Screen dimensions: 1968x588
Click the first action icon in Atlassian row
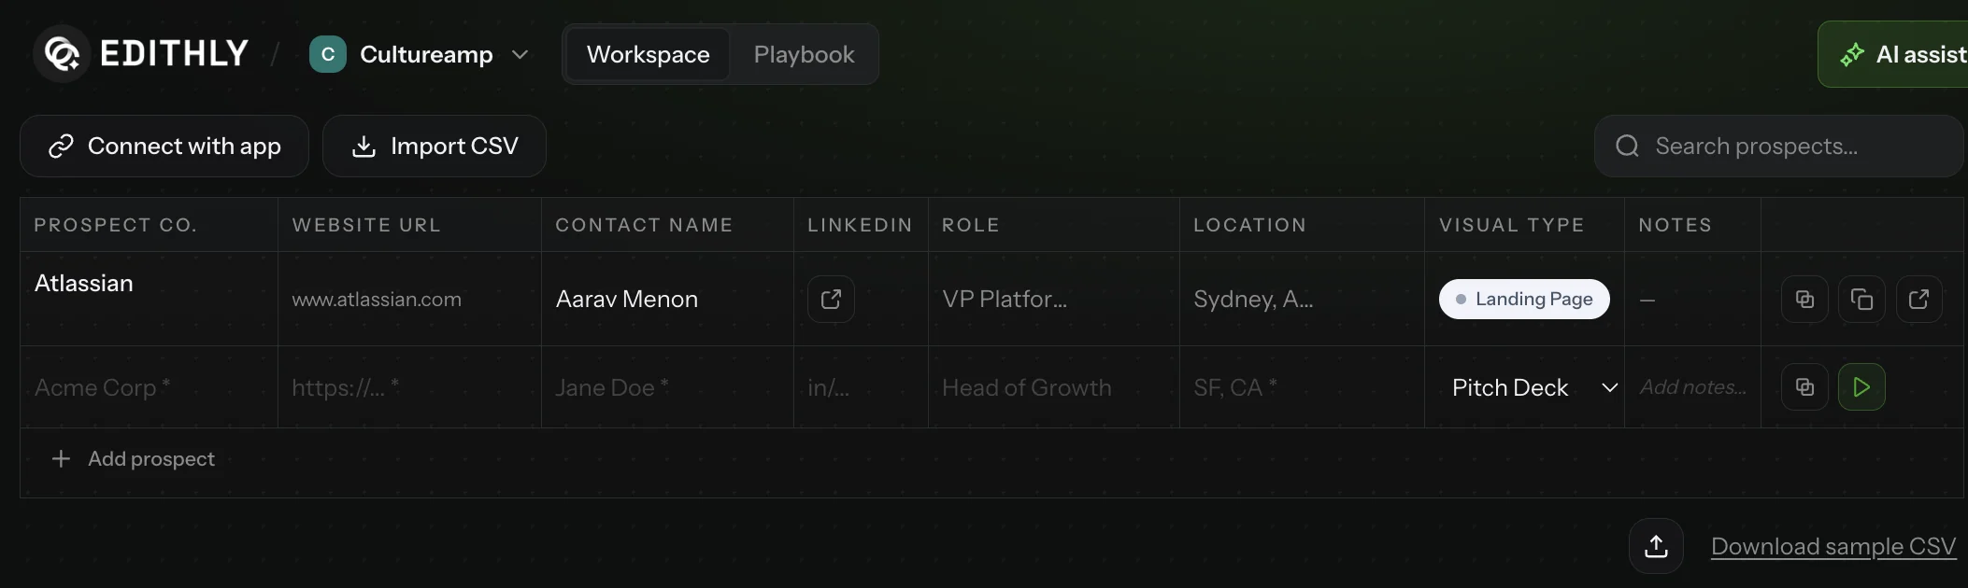(1804, 299)
